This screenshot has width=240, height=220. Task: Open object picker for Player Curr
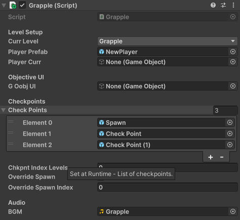(233, 62)
